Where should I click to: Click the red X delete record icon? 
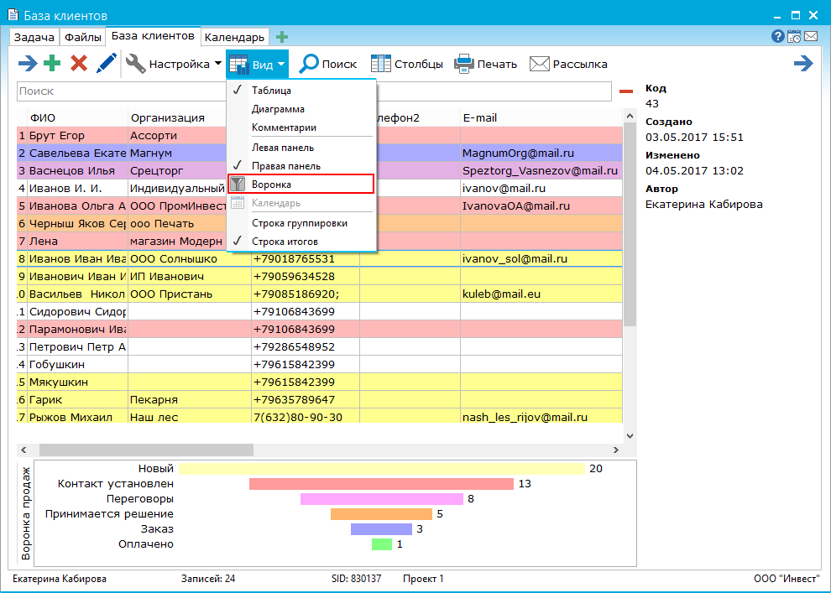(79, 64)
